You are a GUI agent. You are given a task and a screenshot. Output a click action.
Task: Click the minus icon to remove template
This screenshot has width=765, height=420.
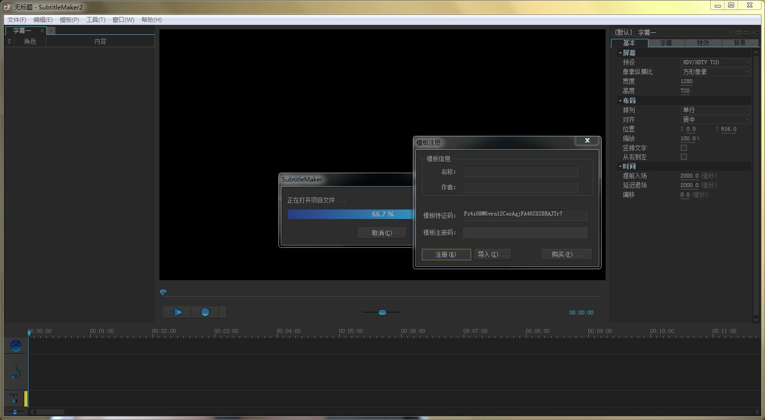click(746, 32)
